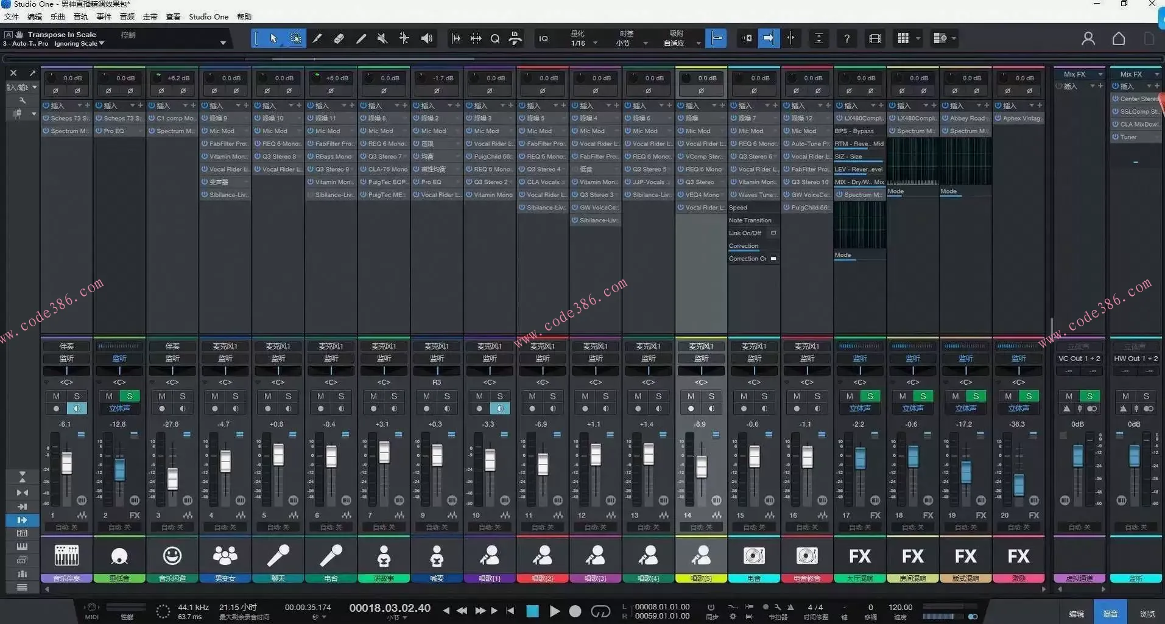
Task: Select the Arrow tool in toolbar
Action: [273, 38]
